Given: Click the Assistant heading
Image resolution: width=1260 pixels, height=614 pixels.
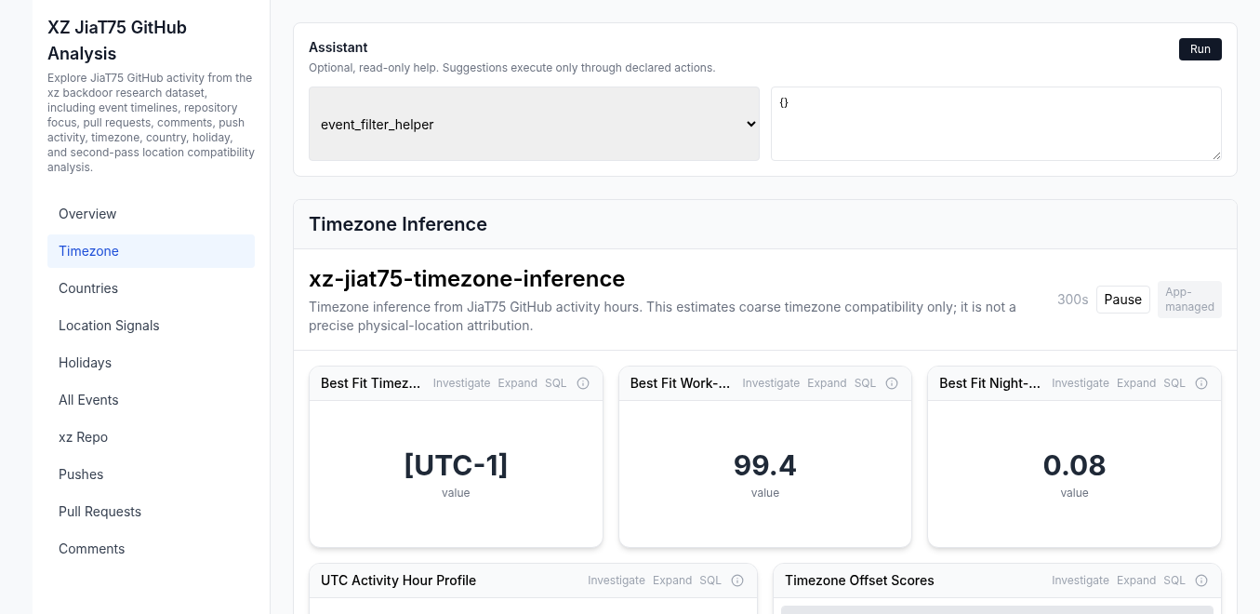Looking at the screenshot, I should [x=338, y=47].
